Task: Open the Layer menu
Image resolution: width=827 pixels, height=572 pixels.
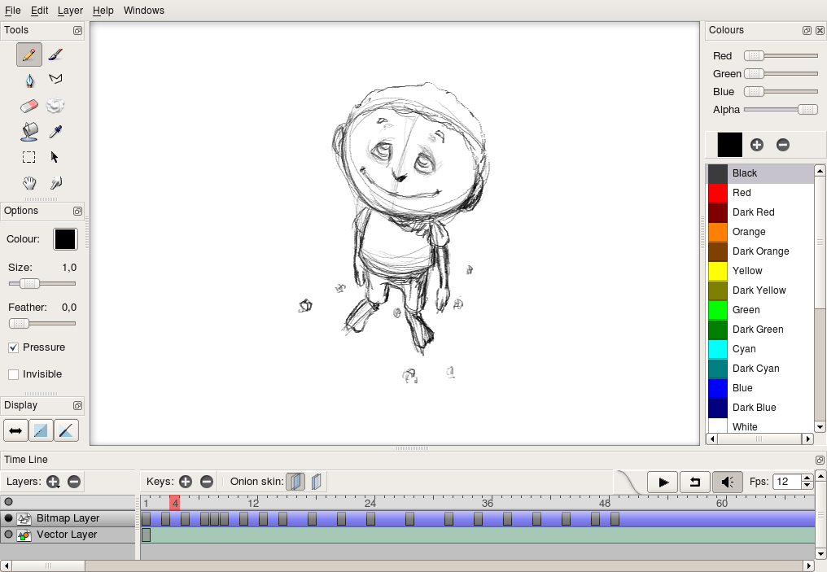Action: point(70,11)
